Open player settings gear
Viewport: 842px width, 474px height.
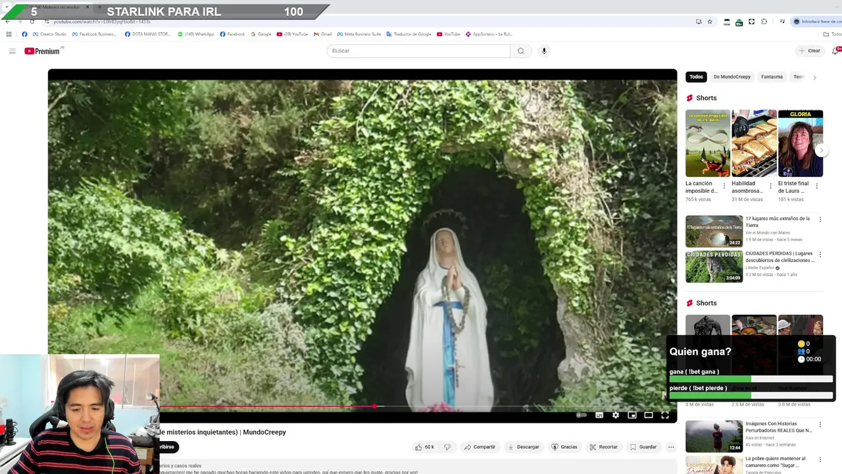coord(616,415)
